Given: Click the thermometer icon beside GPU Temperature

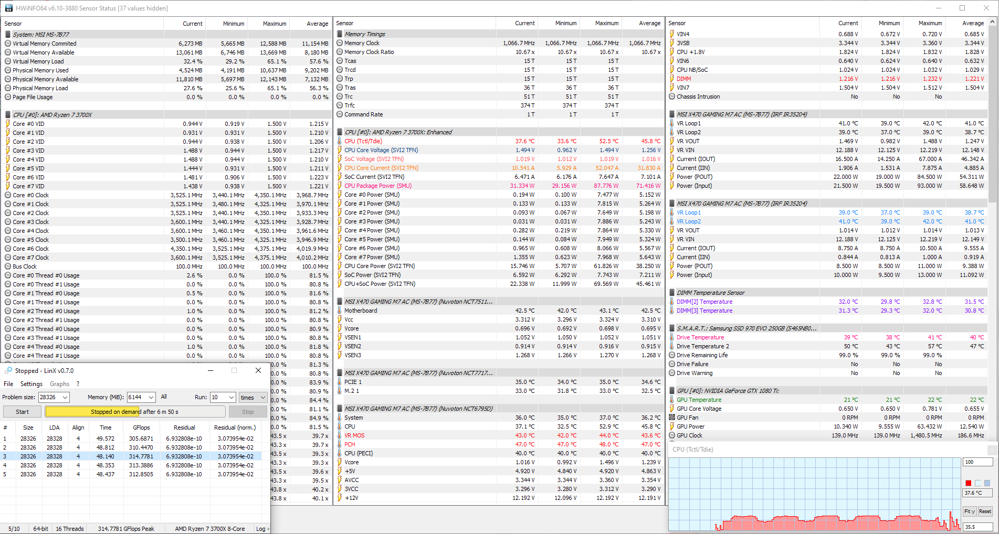Looking at the screenshot, I should 672,400.
